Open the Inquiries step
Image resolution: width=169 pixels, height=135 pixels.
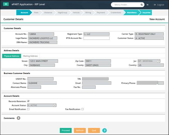[x=146, y=13]
